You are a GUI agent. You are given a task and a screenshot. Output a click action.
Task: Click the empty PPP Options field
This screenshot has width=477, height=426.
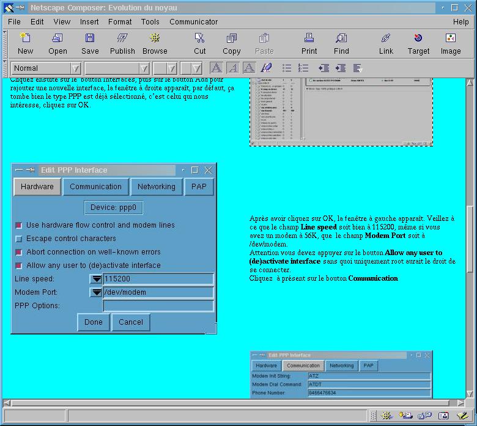point(158,306)
